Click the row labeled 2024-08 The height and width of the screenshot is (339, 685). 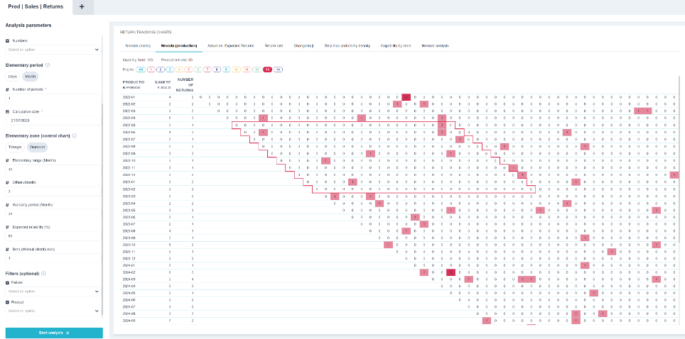[400, 313]
